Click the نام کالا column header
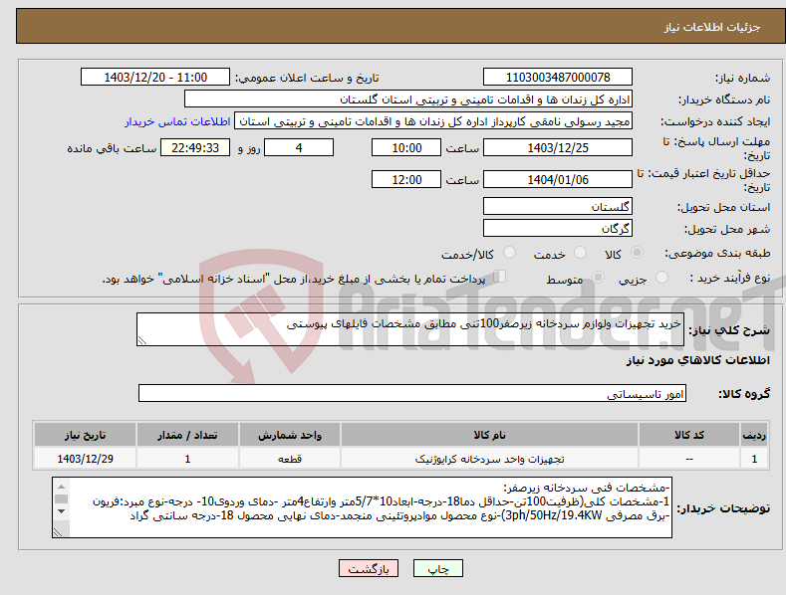Image resolution: width=786 pixels, height=595 pixels. (489, 435)
